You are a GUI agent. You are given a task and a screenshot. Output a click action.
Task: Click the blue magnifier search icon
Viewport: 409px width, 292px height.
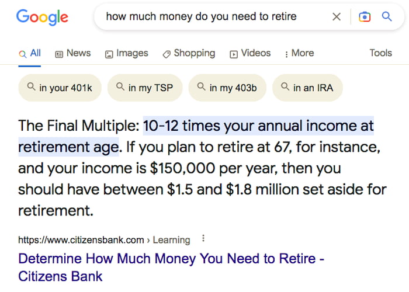coord(387,17)
